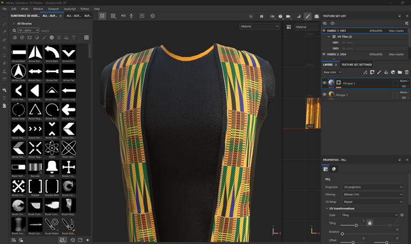This screenshot has height=244, width=411.
Task: Toggle visibility of Fill layer 1
Action: click(x=324, y=95)
